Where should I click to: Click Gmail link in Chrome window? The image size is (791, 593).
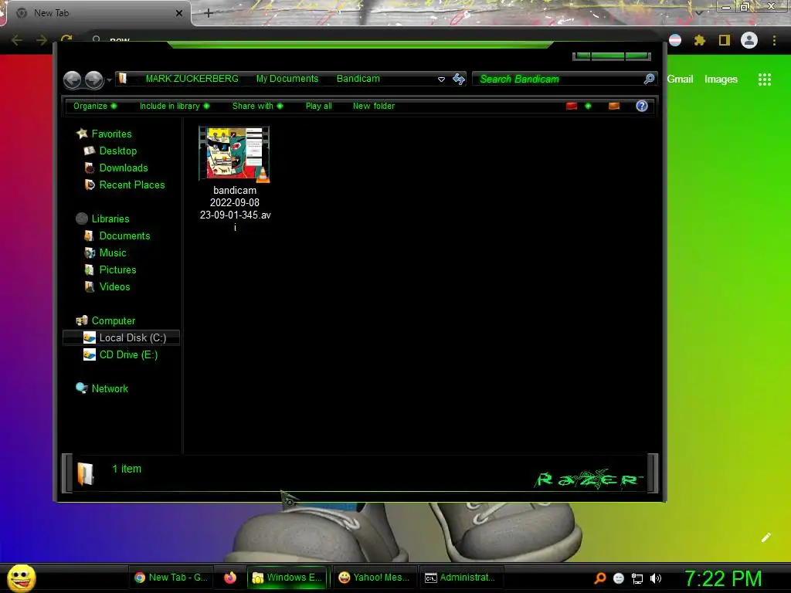pos(680,80)
